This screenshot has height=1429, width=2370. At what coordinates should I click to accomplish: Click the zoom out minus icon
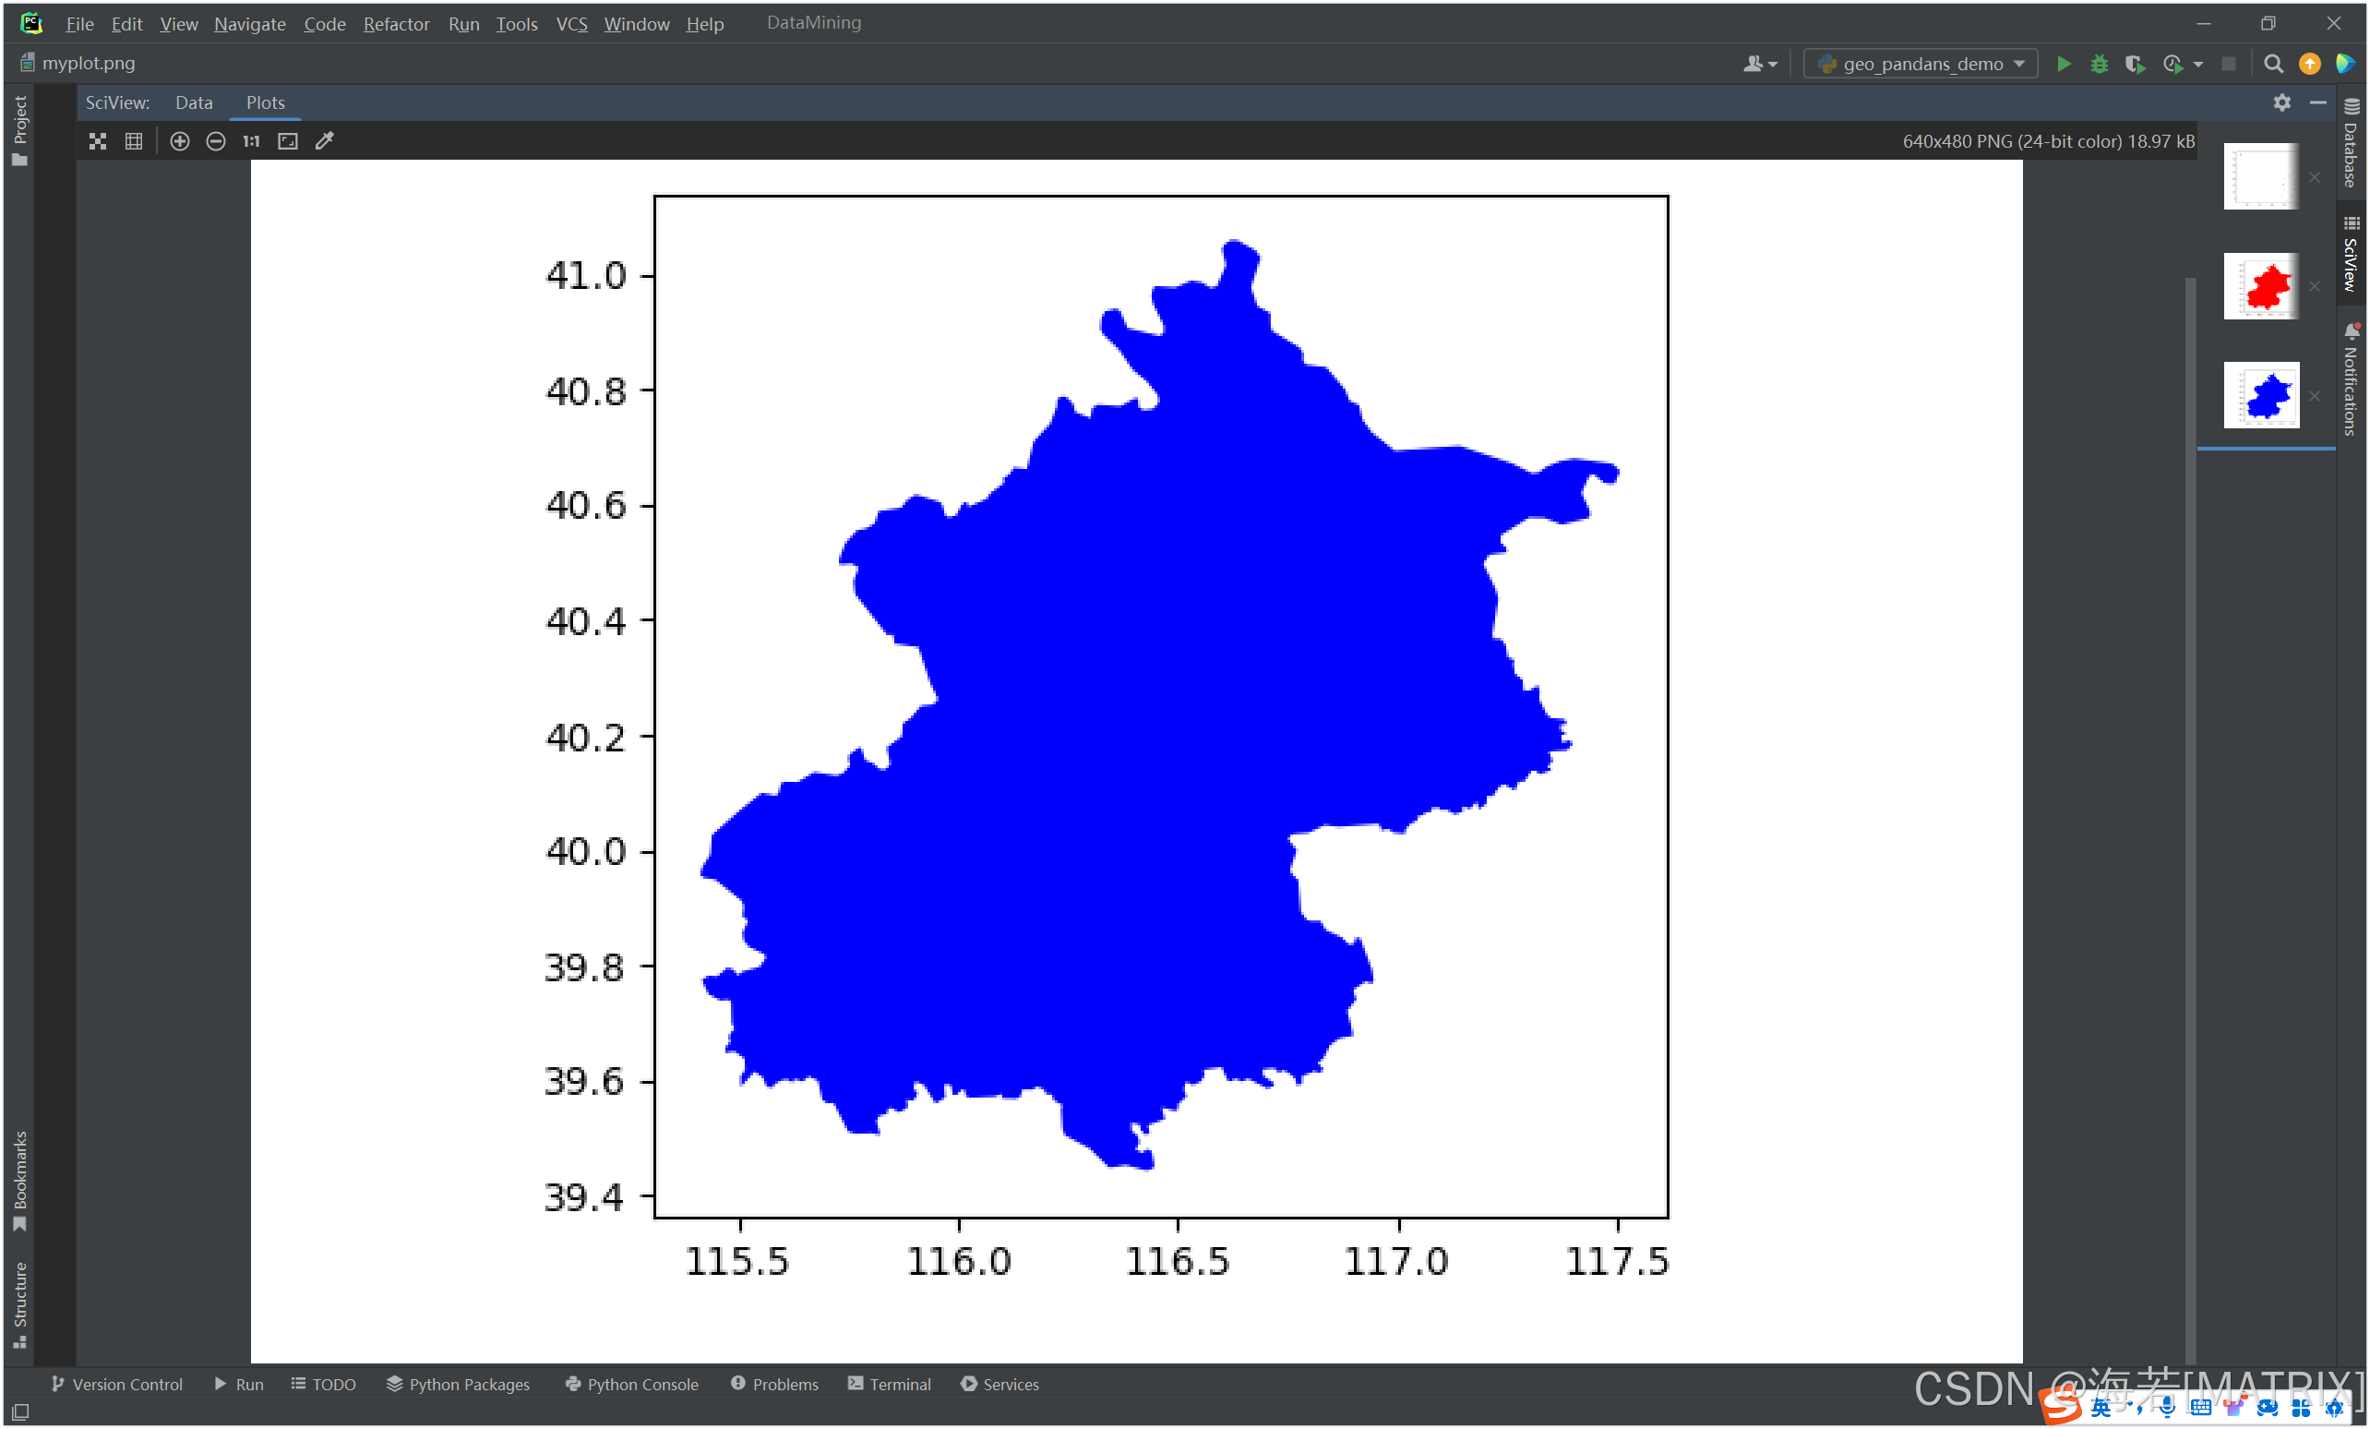(x=216, y=141)
